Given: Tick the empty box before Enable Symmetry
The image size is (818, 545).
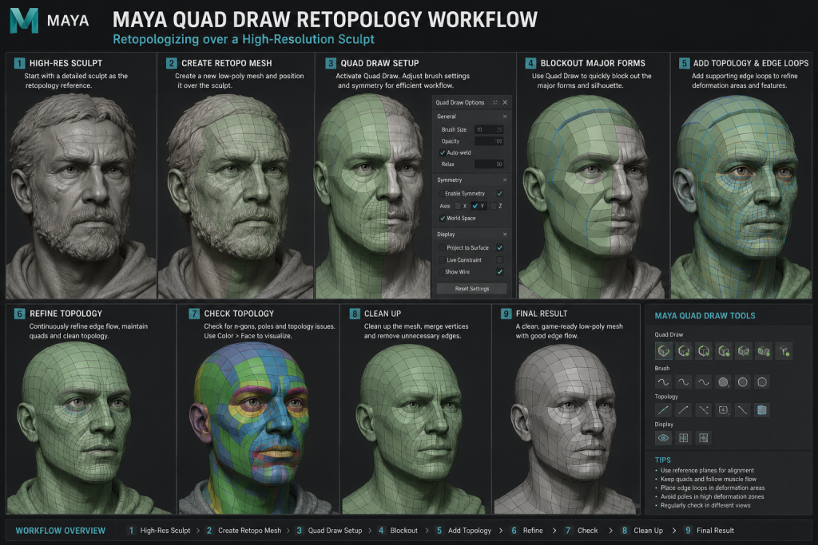Looking at the screenshot, I should click(442, 194).
